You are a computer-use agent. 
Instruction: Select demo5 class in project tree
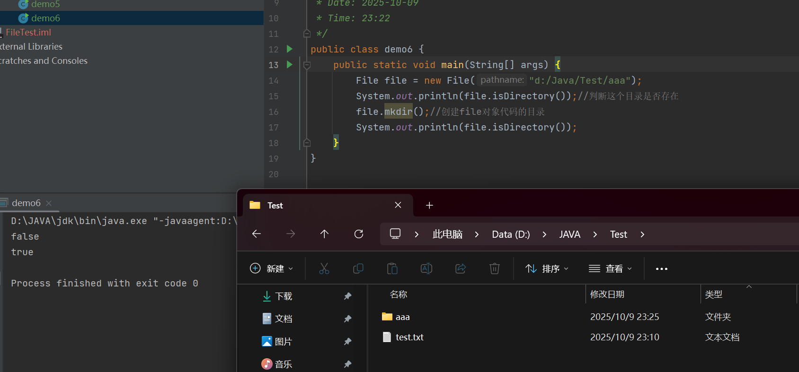(x=45, y=4)
